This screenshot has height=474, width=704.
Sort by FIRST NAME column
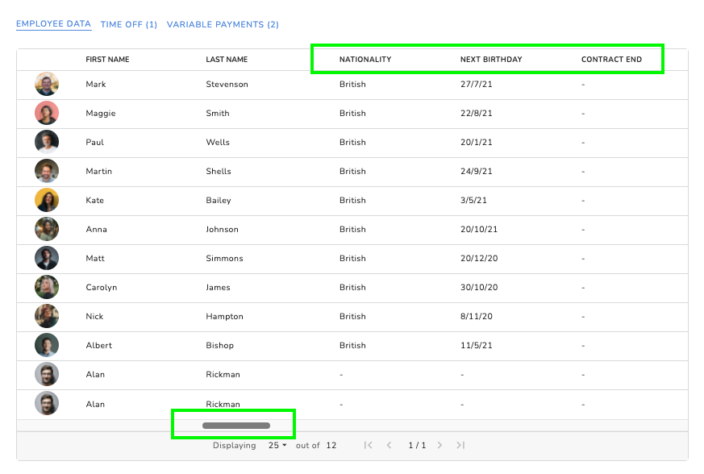tap(109, 59)
